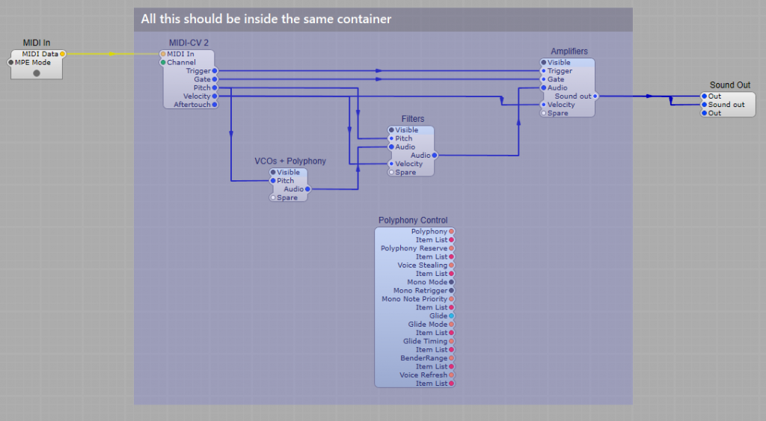Select the Audio output pin on VCOs + Polyphony

point(307,189)
